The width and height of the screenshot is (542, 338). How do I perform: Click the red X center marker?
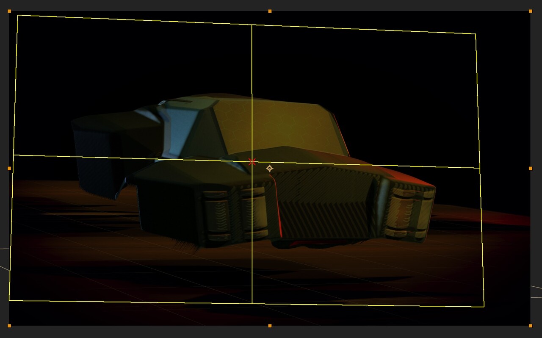[x=252, y=161]
